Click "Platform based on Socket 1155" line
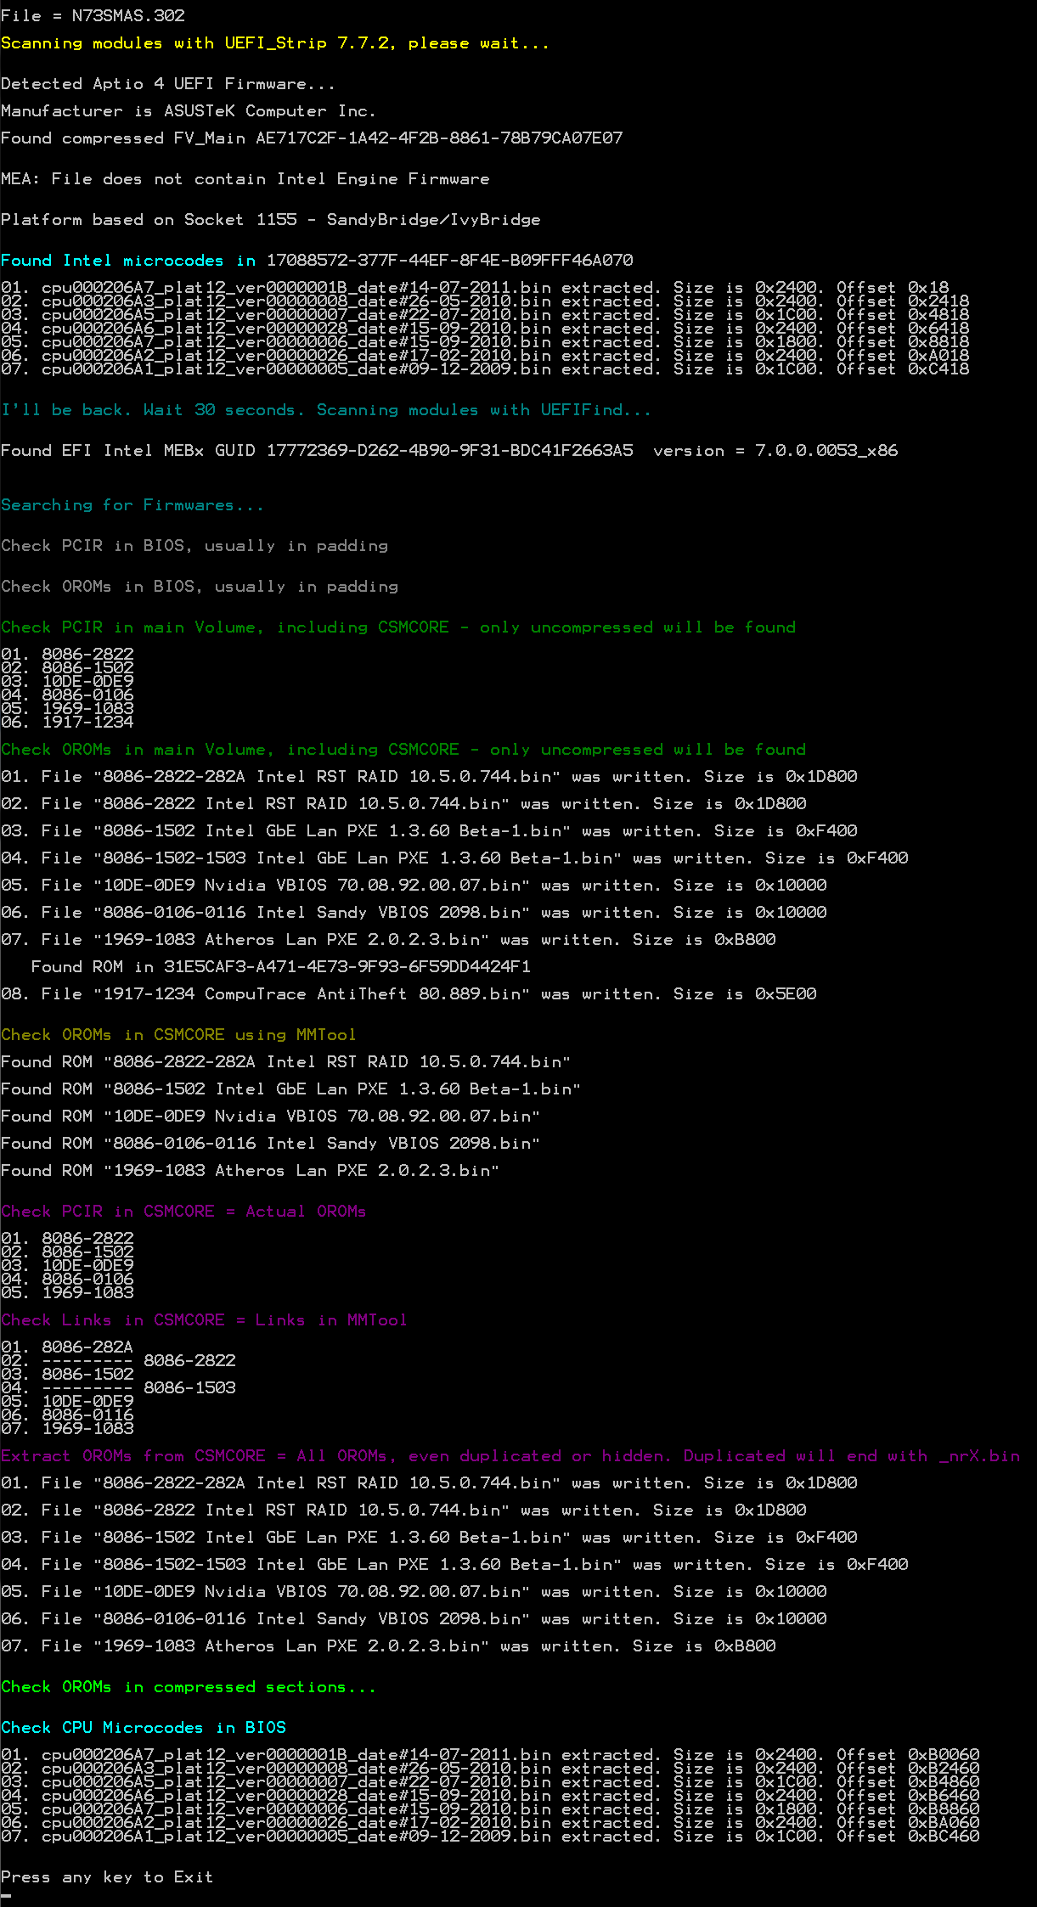This screenshot has height=1907, width=1037. click(x=271, y=220)
